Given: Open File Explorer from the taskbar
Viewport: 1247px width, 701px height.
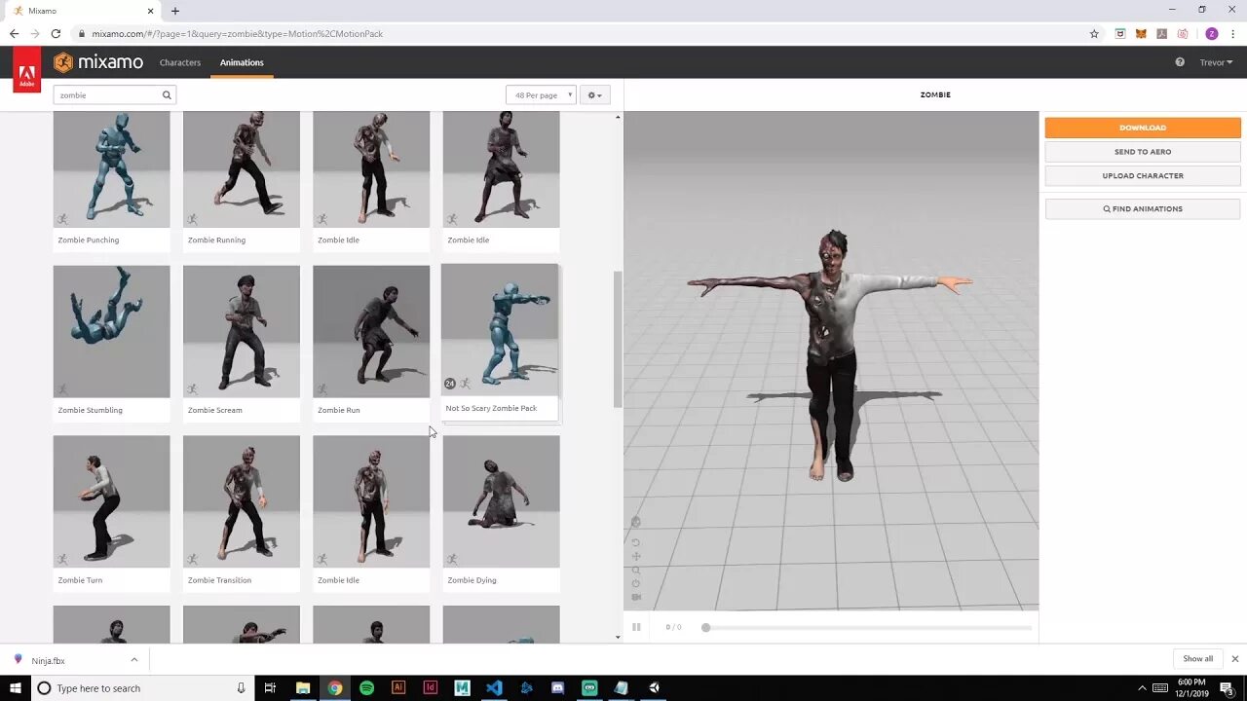Looking at the screenshot, I should click(x=303, y=688).
